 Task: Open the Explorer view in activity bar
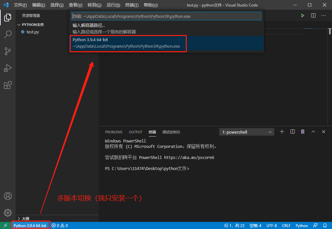pyautogui.click(x=8, y=18)
